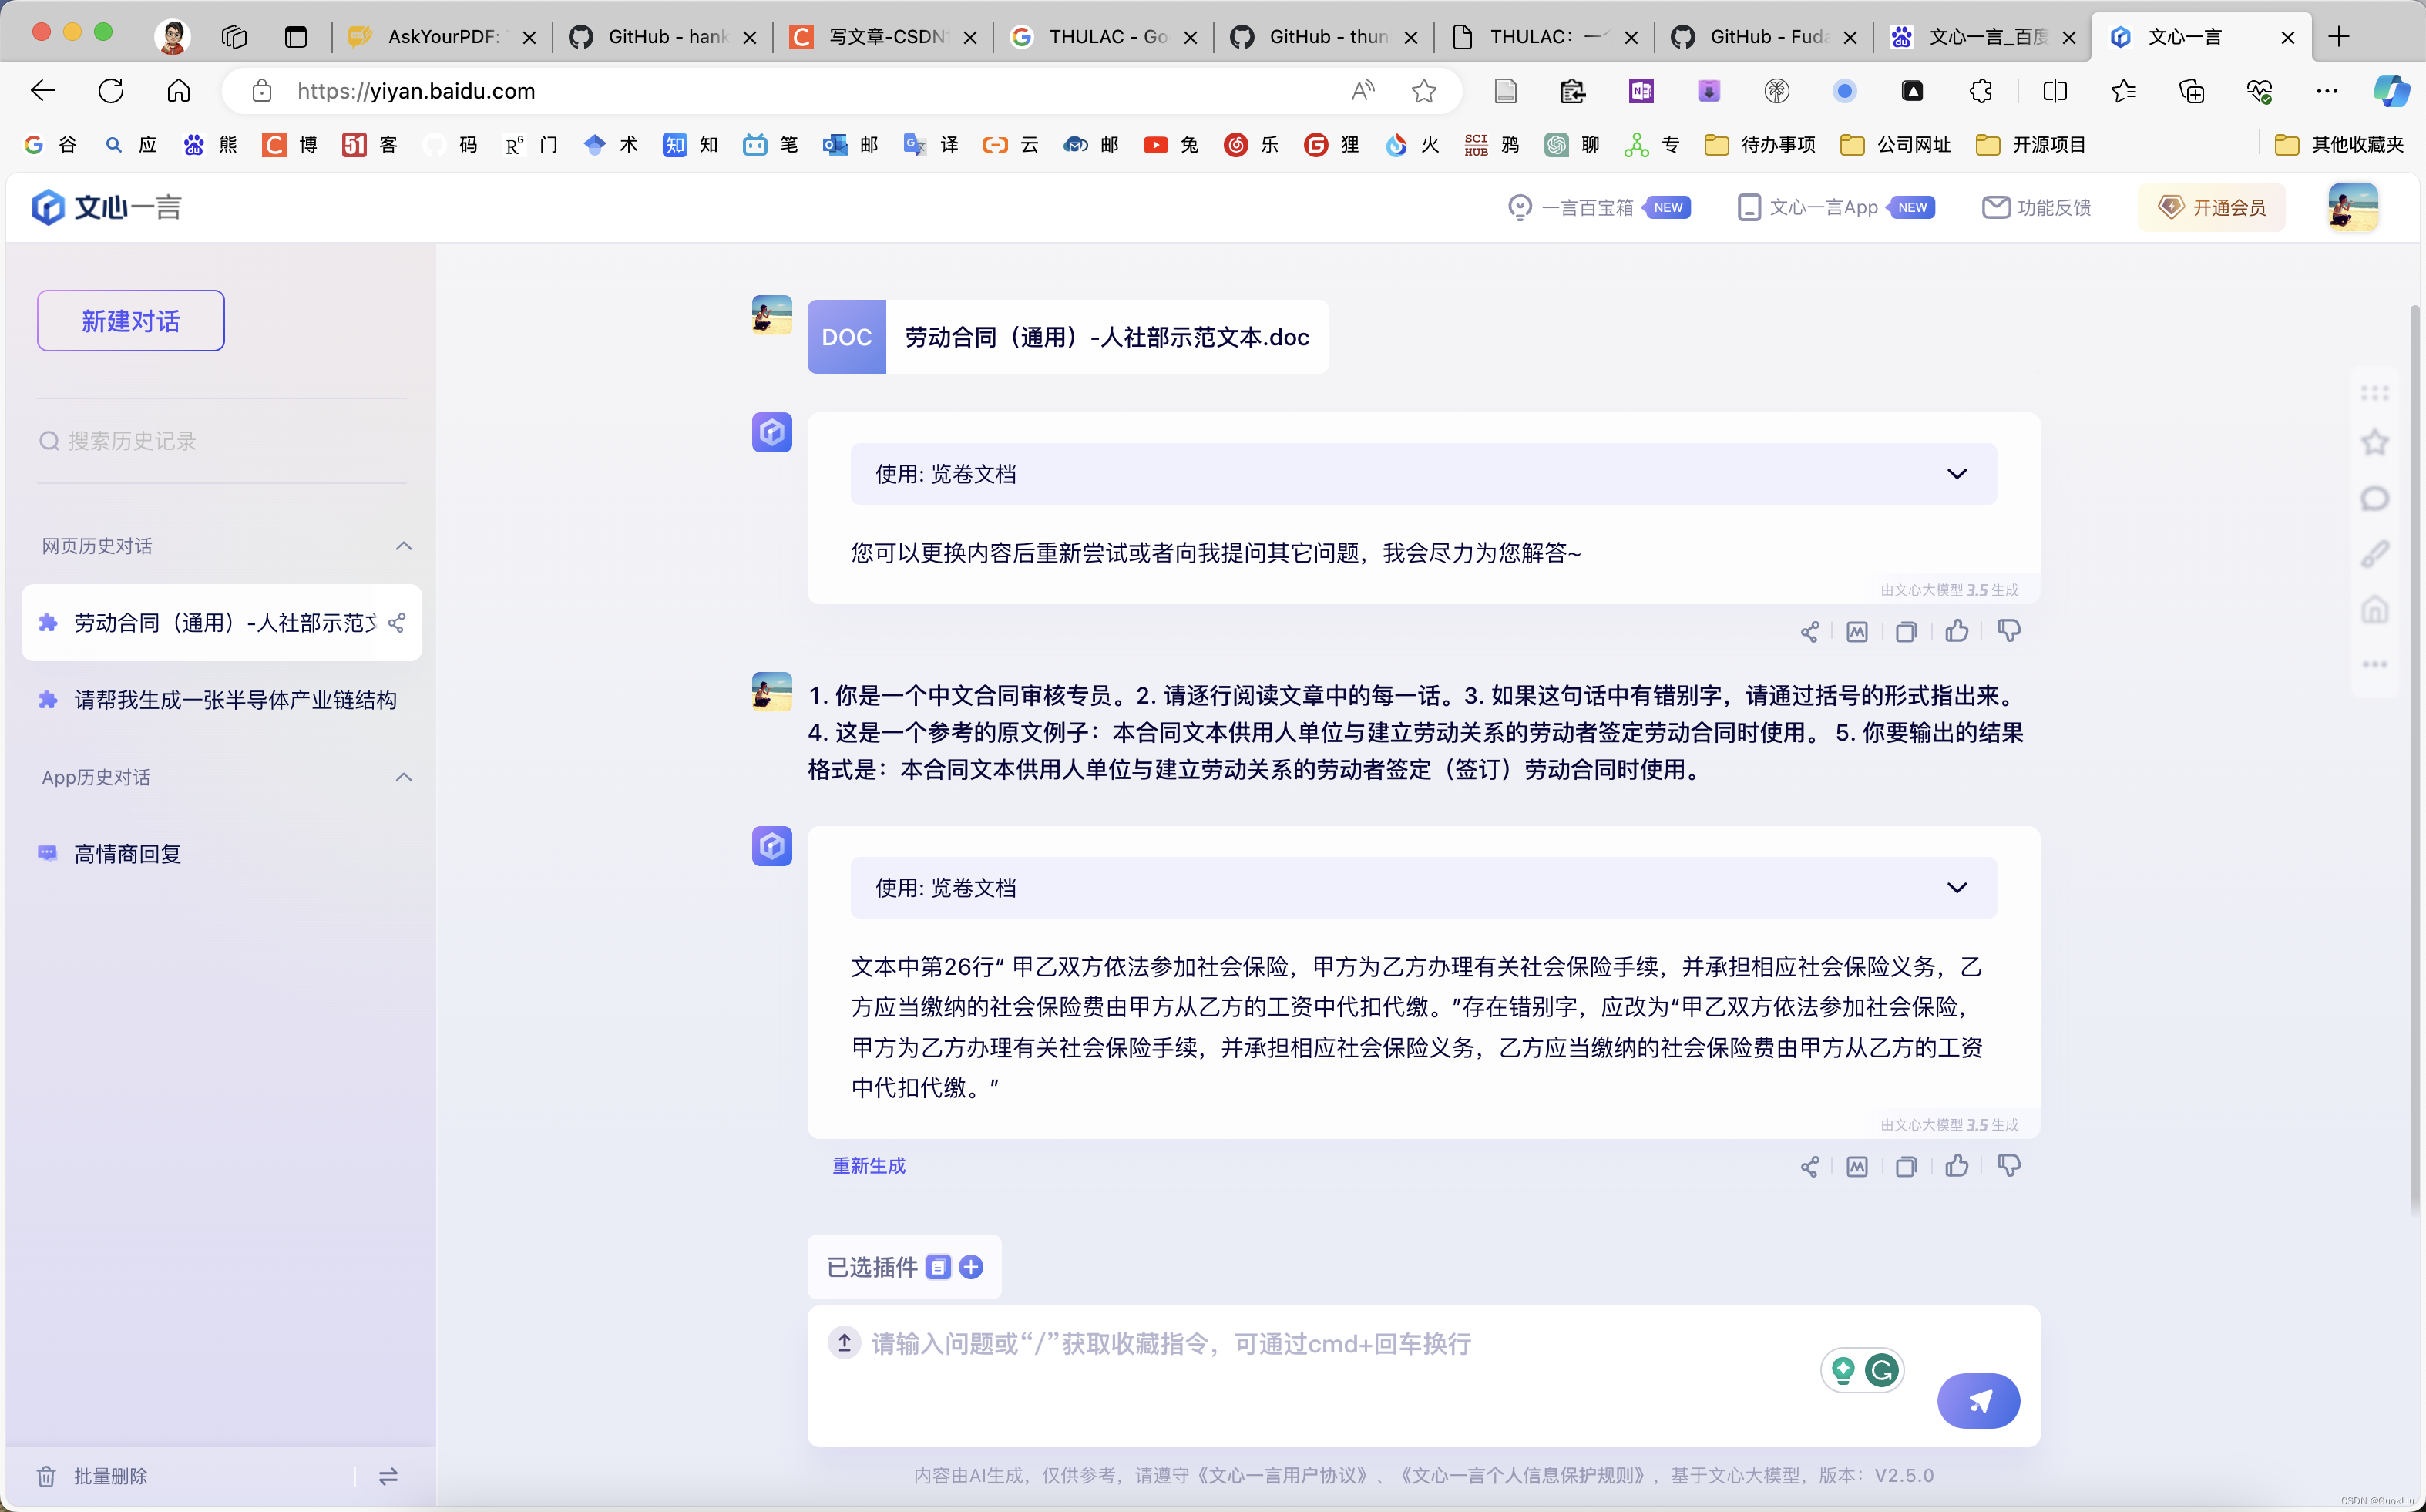This screenshot has height=1512, width=2426.
Task: Open 请帮我生成一张半导体产业链结构 conversation
Action: tap(222, 700)
